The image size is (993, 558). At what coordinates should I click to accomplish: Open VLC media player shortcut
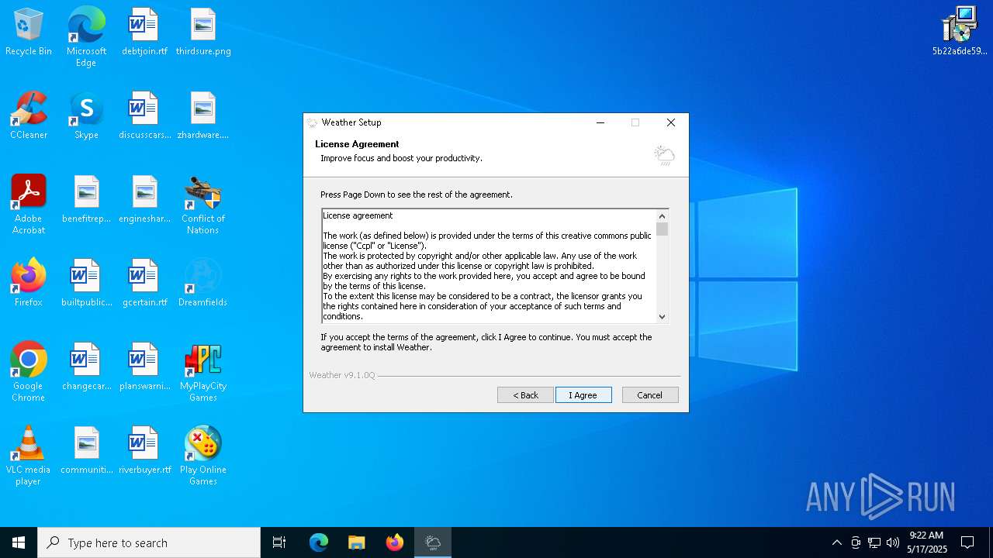29,456
